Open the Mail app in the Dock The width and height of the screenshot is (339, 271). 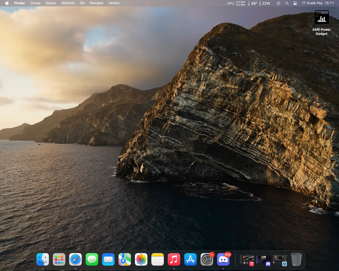click(108, 259)
